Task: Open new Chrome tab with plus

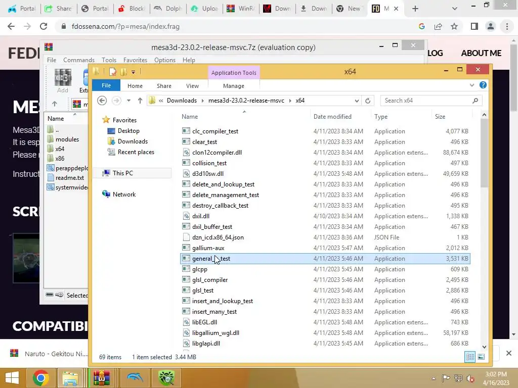Action: pyautogui.click(x=415, y=9)
